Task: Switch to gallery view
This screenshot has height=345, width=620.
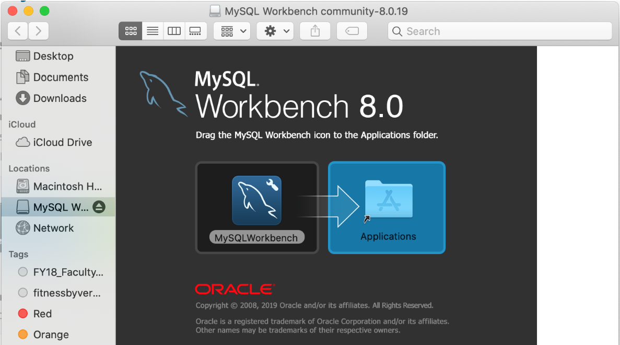Action: pos(195,31)
